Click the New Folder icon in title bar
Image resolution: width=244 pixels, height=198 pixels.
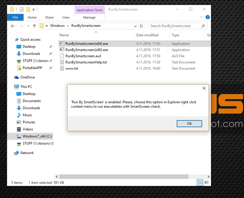tap(28, 9)
